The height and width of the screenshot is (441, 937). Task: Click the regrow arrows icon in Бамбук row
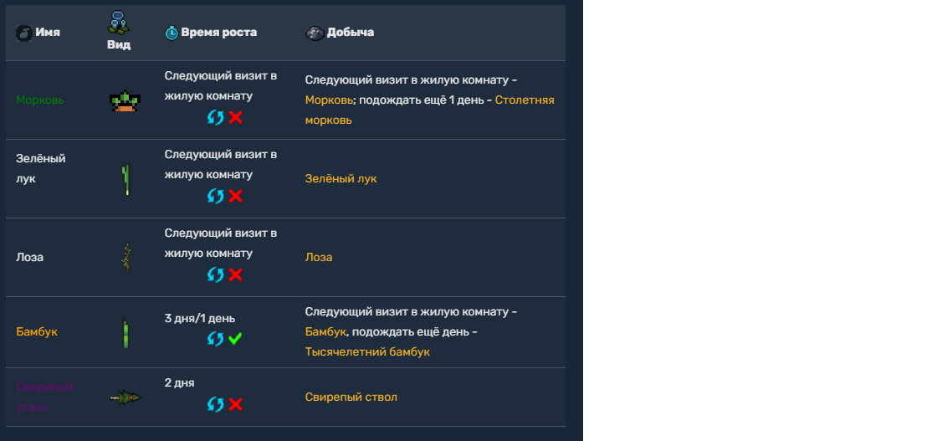tap(216, 339)
